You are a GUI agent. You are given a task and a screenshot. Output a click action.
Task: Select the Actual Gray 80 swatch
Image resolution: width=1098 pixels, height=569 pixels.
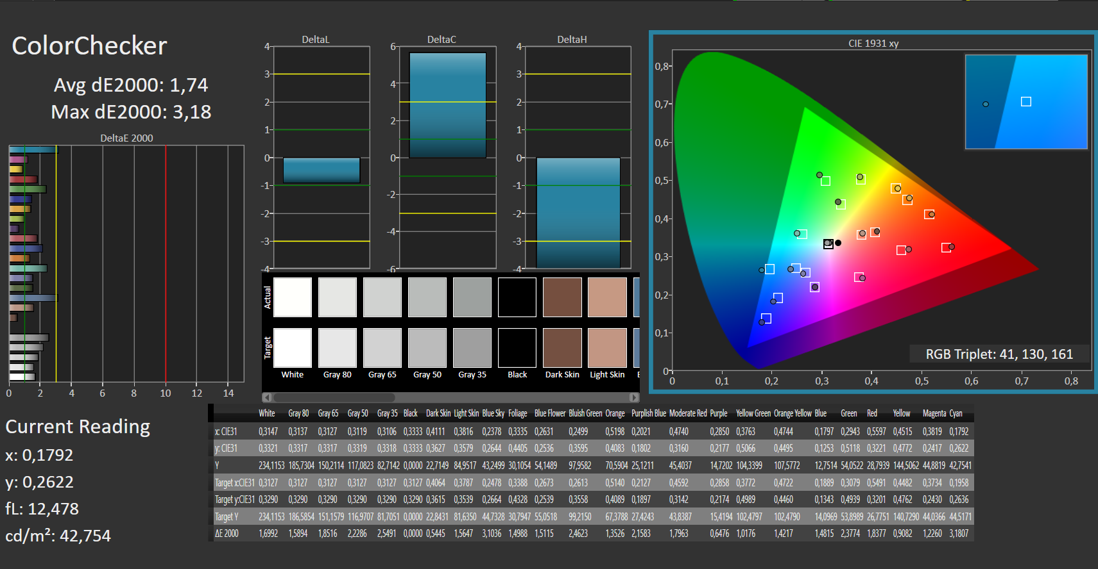338,297
